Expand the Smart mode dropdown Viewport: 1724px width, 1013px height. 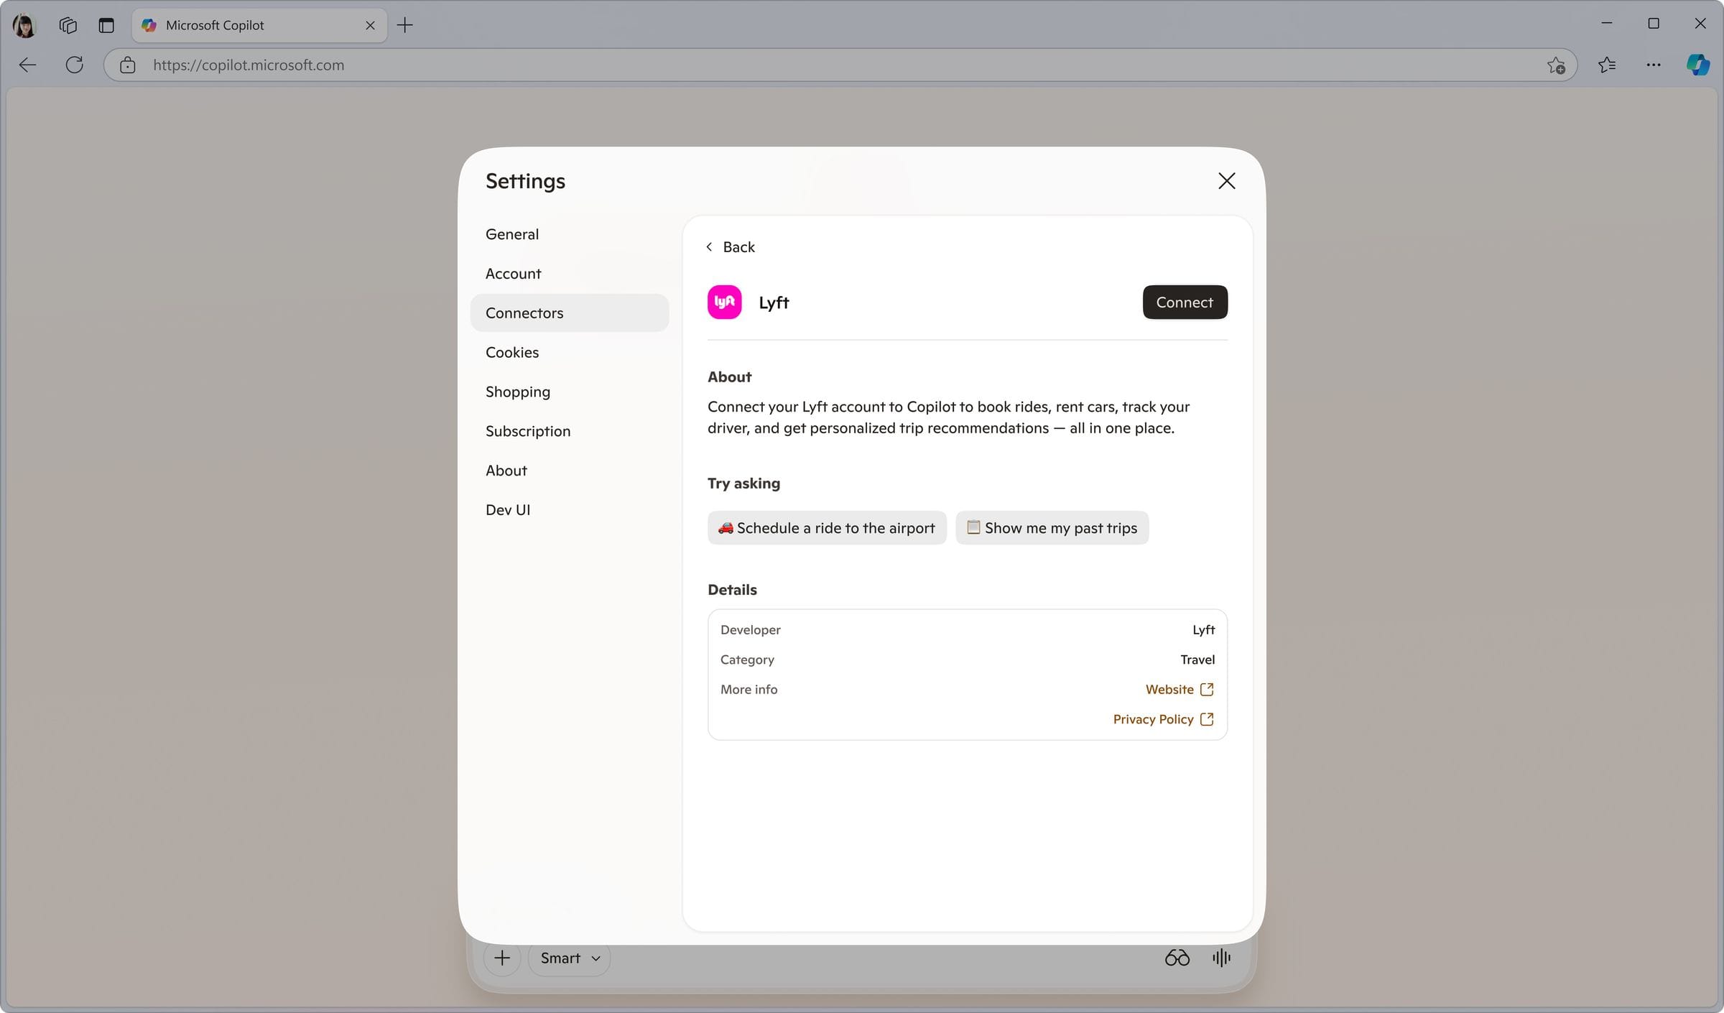coord(570,958)
